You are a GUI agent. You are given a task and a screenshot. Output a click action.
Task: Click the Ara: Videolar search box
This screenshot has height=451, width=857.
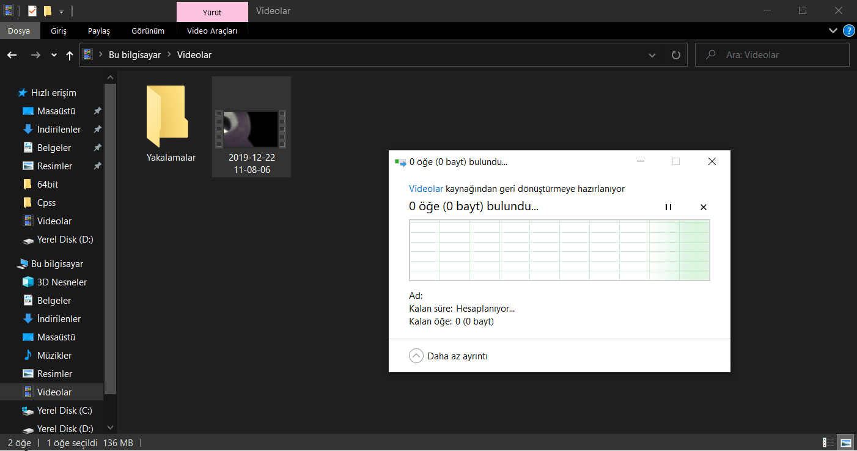pos(773,54)
